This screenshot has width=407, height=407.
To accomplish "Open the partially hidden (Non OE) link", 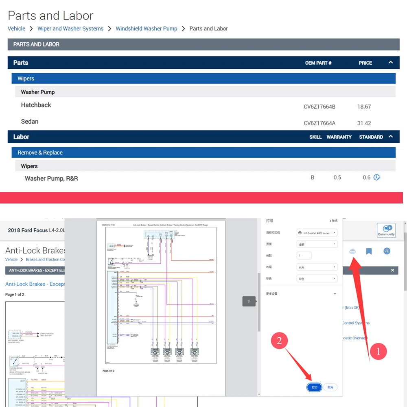I will 351,308.
